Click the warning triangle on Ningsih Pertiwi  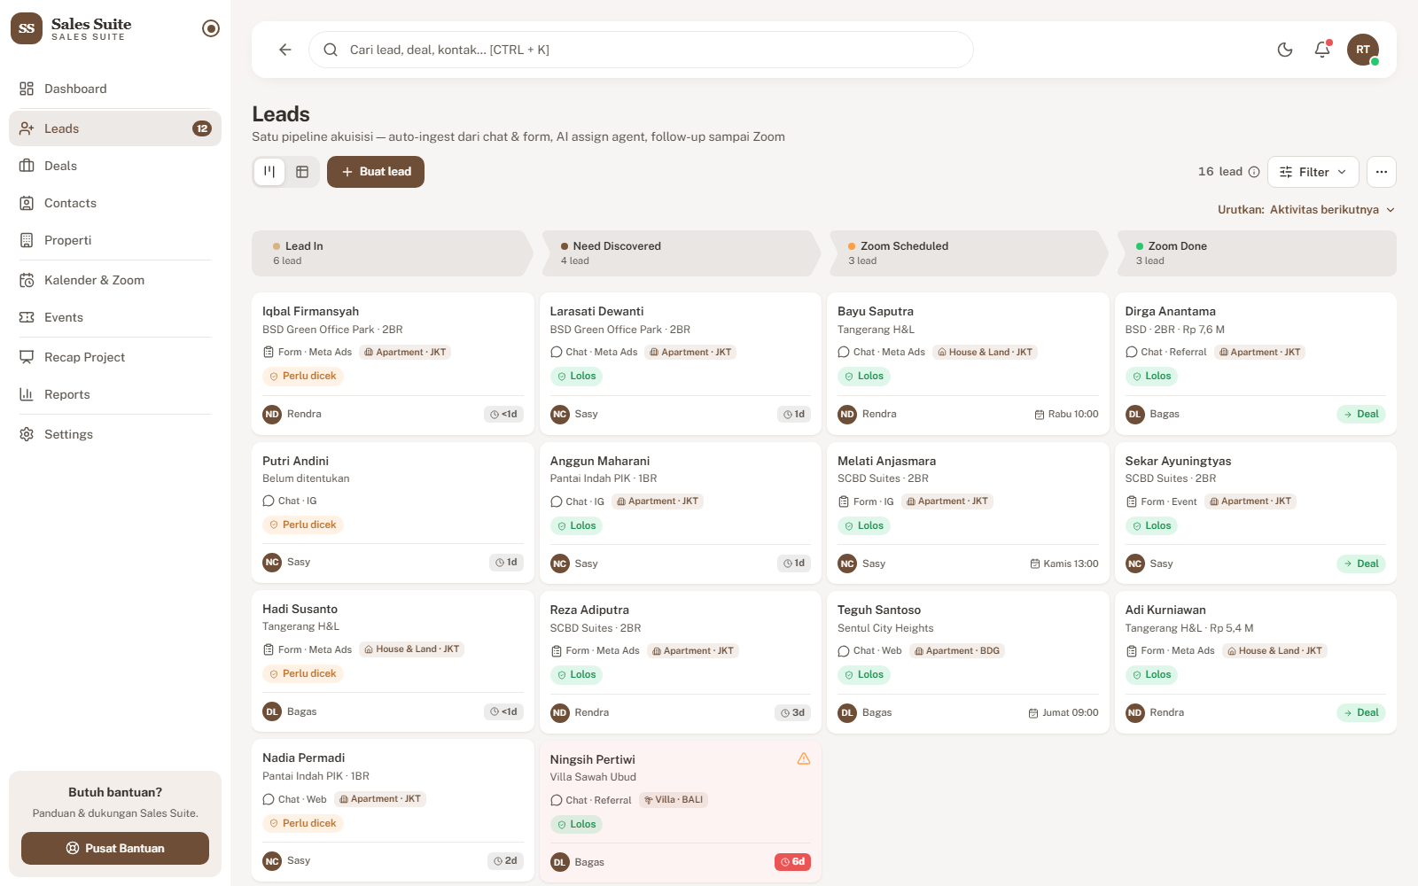click(804, 758)
